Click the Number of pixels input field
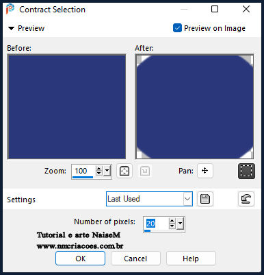Screen dimensions: 264x275 (x=157, y=224)
